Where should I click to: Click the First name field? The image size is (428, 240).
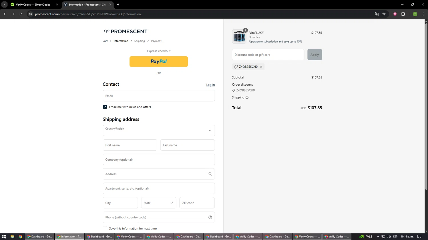pos(130,145)
